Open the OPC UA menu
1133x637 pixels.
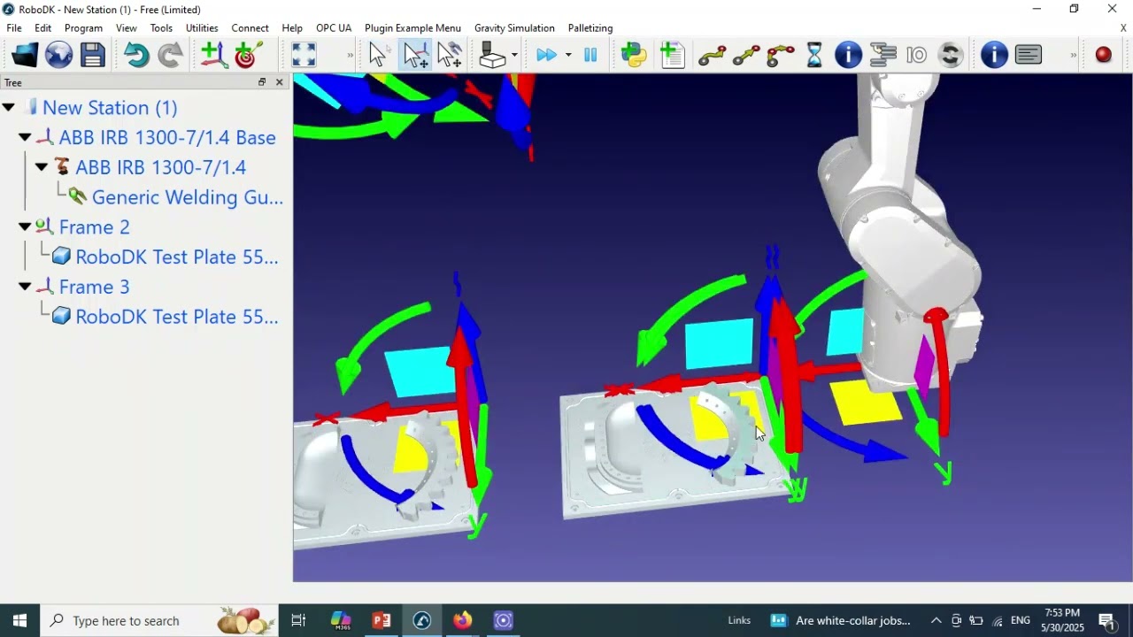pyautogui.click(x=334, y=27)
